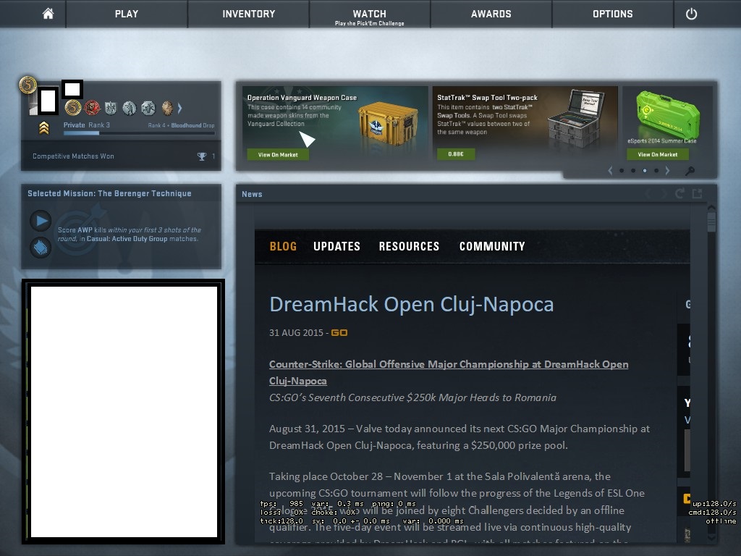Click 'Competitive Matches Won' text
741x556 pixels.
73,156
